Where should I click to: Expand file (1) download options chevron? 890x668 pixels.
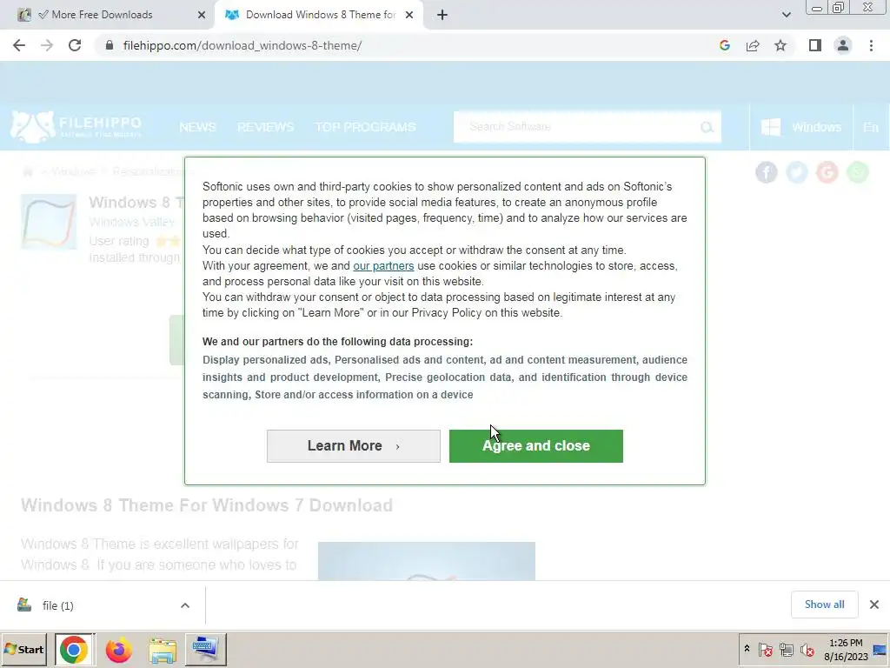pyautogui.click(x=185, y=605)
